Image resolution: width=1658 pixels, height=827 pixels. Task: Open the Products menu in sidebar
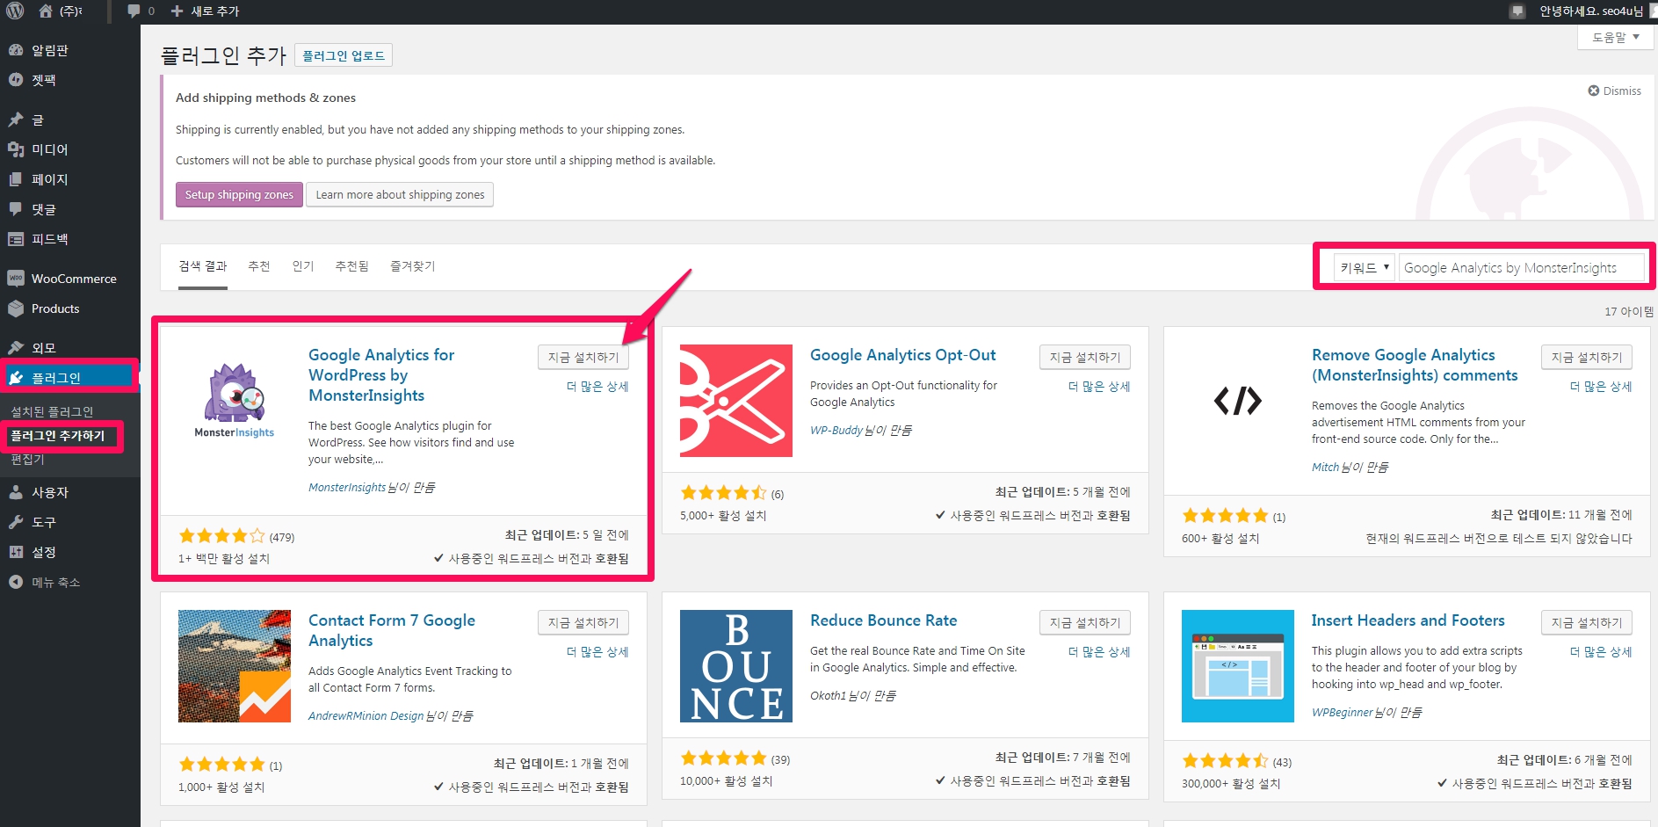[x=54, y=308]
